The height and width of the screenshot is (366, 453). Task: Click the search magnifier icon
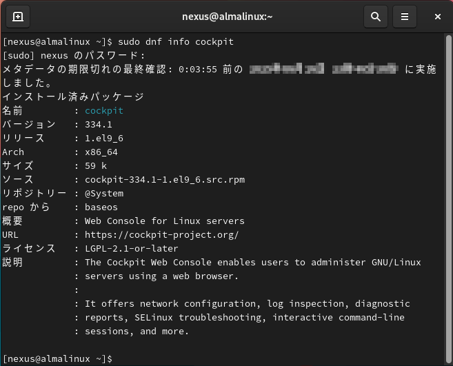(x=375, y=17)
